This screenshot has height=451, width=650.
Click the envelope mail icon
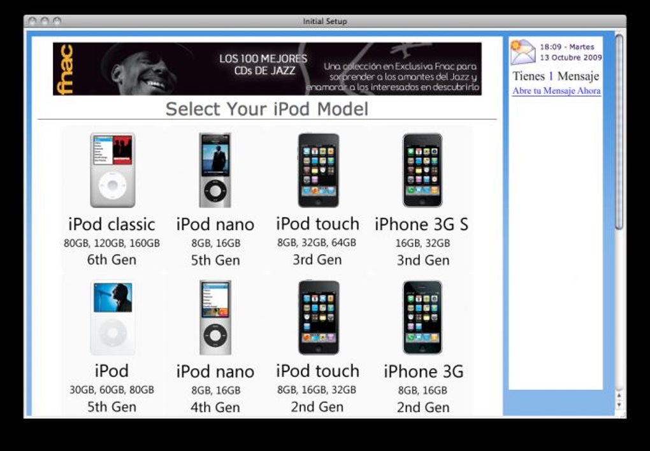click(523, 52)
